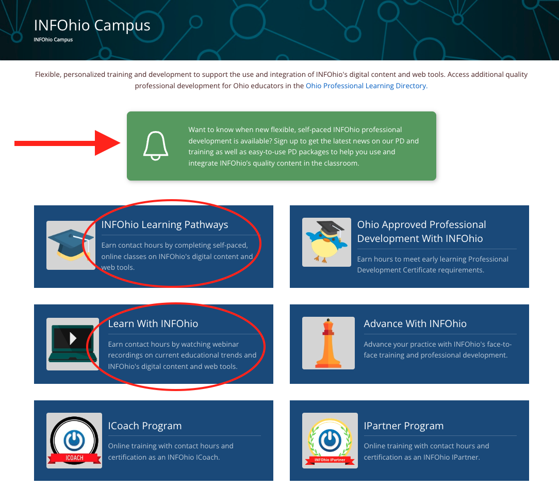Click the notification bell icon
Viewport: 559px width, 486px height.
pos(156,146)
